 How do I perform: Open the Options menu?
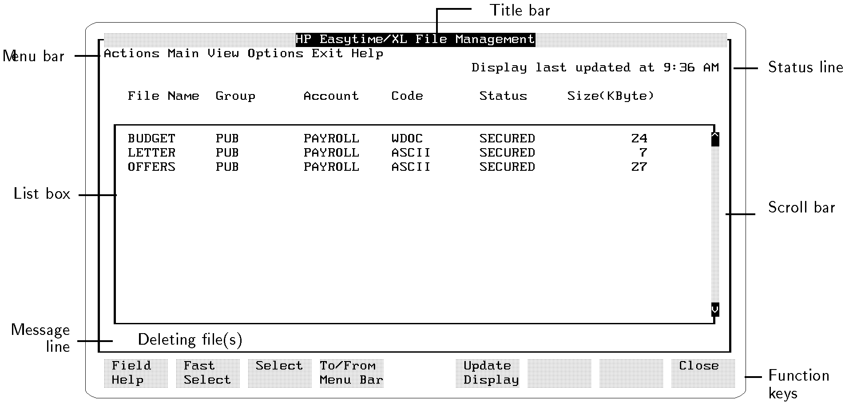pyautogui.click(x=275, y=54)
